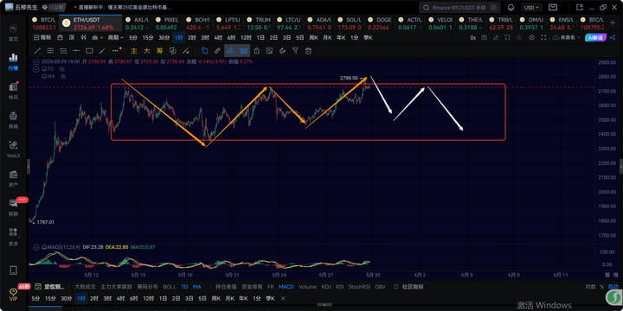Select the trend line drawing tool

click(x=38, y=51)
